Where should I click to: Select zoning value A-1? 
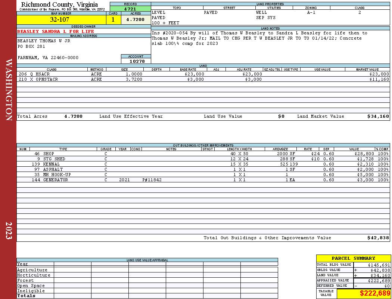click(311, 12)
